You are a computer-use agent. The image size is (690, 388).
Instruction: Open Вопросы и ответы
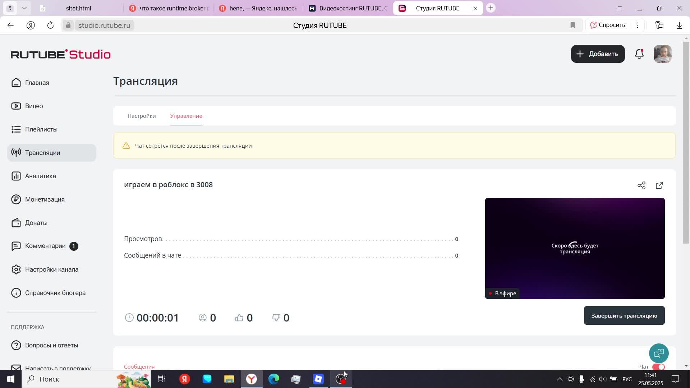coord(52,345)
